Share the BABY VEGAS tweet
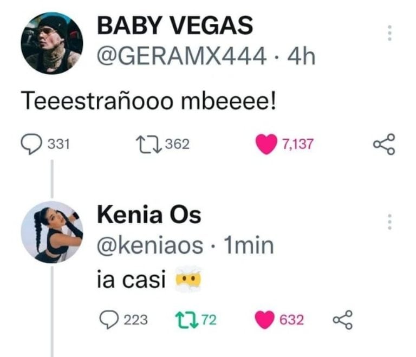The height and width of the screenshot is (357, 416). [385, 144]
